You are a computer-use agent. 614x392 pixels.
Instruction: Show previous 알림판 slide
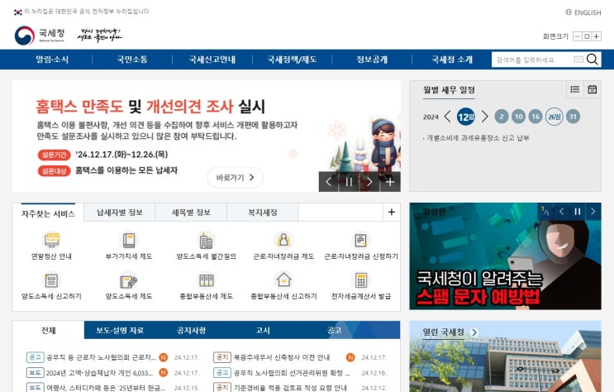562,212
